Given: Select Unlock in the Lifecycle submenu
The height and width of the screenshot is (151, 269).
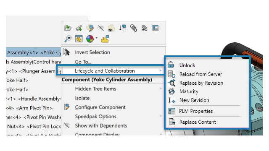Looking at the screenshot, I should (x=187, y=65).
